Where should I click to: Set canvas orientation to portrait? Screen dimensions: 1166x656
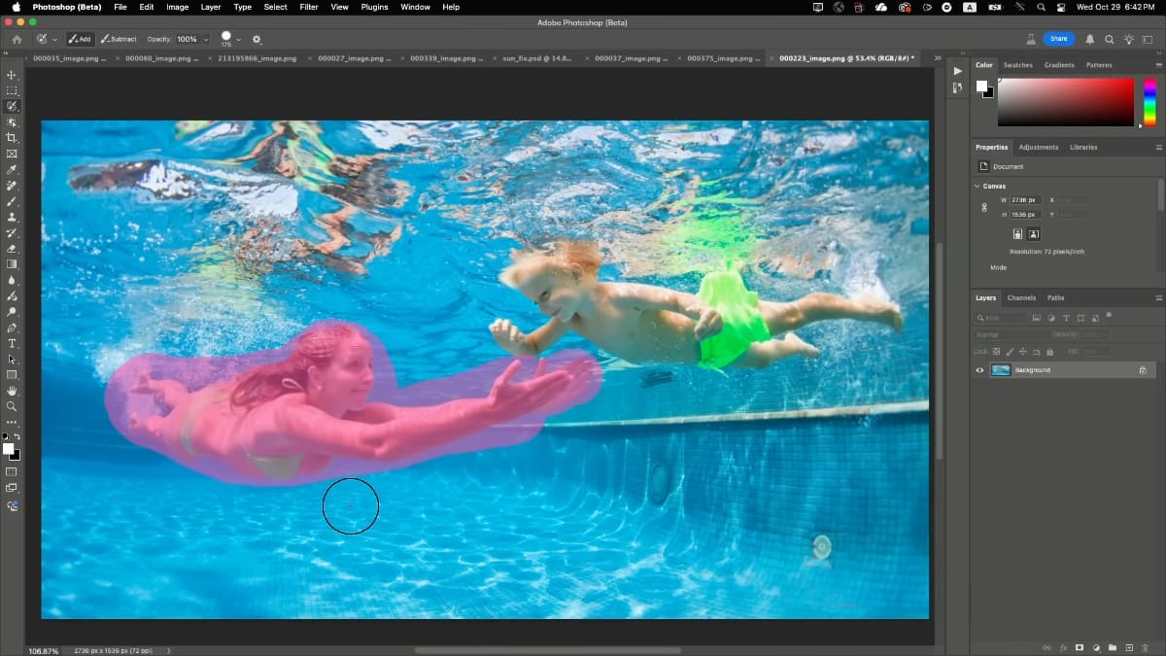[x=1017, y=233]
